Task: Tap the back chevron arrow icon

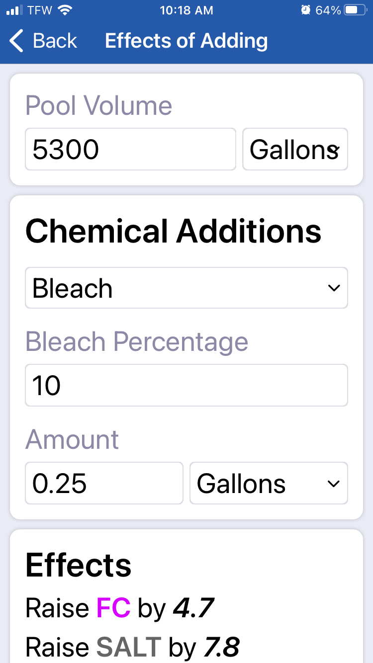Action: pyautogui.click(x=16, y=41)
